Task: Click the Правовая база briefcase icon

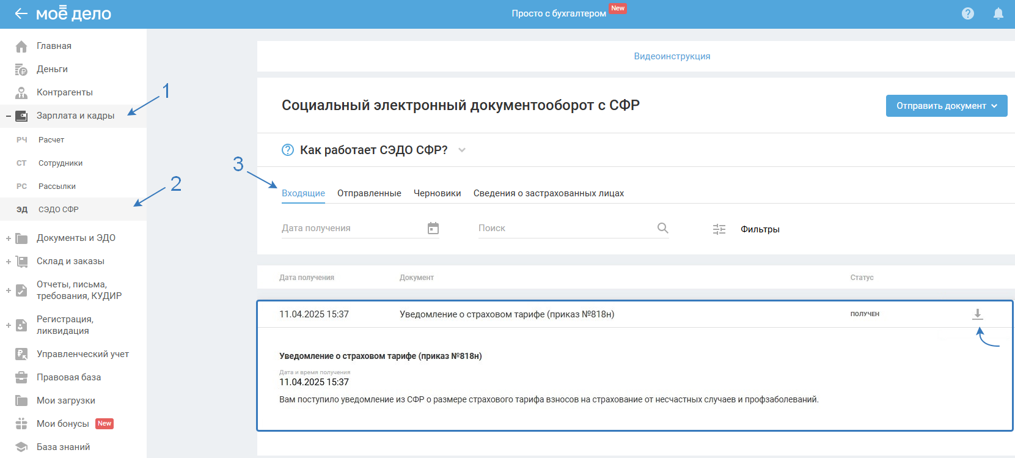Action: tap(21, 377)
